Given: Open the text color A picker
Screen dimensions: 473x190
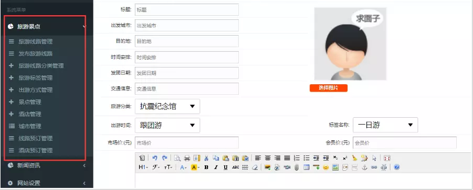Looking at the screenshot, I should [x=183, y=167].
